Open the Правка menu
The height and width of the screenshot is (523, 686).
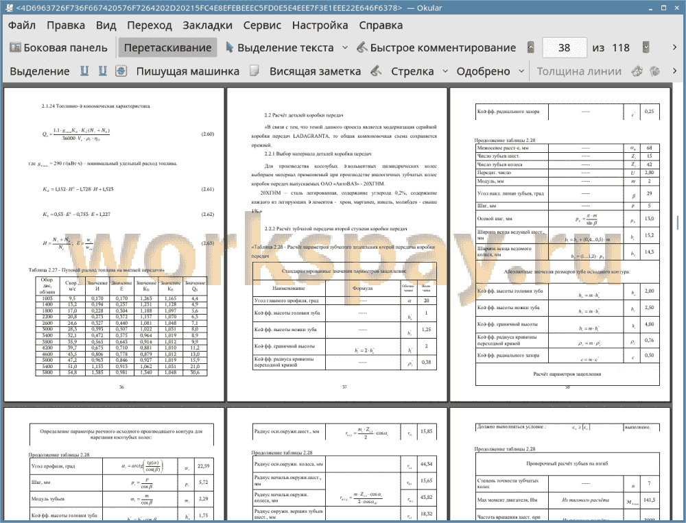pyautogui.click(x=66, y=25)
